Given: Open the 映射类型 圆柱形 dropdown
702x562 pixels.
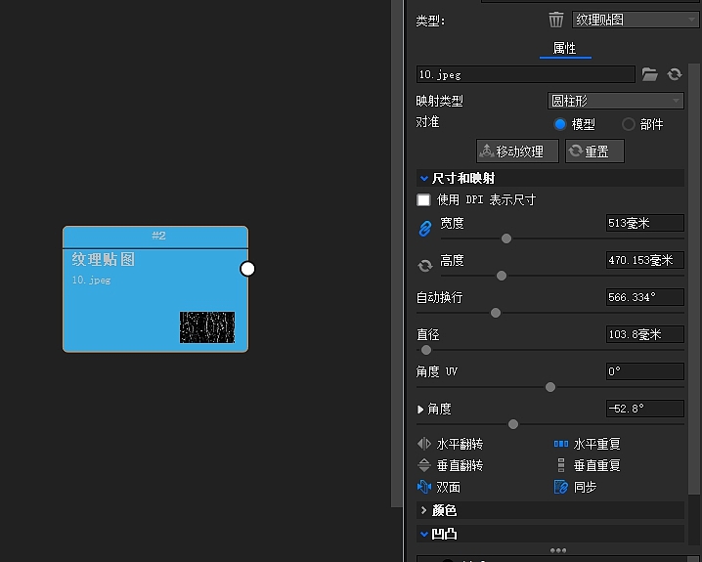Looking at the screenshot, I should point(616,101).
